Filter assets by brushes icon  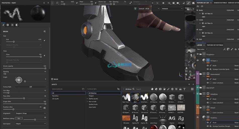[x=168, y=89]
